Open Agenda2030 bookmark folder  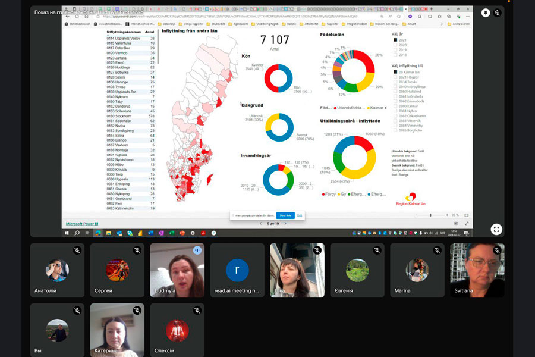pyautogui.click(x=238, y=24)
